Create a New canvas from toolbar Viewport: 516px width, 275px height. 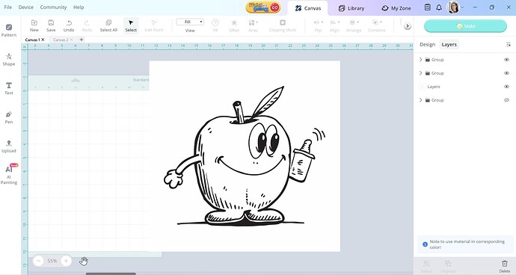[34, 25]
